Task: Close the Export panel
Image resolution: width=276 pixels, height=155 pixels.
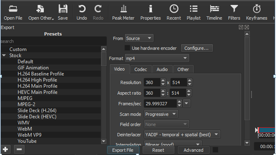Action: (x=247, y=27)
